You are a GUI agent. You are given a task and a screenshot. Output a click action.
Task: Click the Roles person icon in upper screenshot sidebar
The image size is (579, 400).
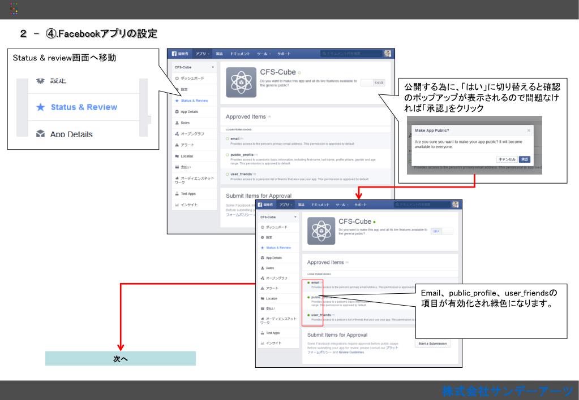coord(177,123)
